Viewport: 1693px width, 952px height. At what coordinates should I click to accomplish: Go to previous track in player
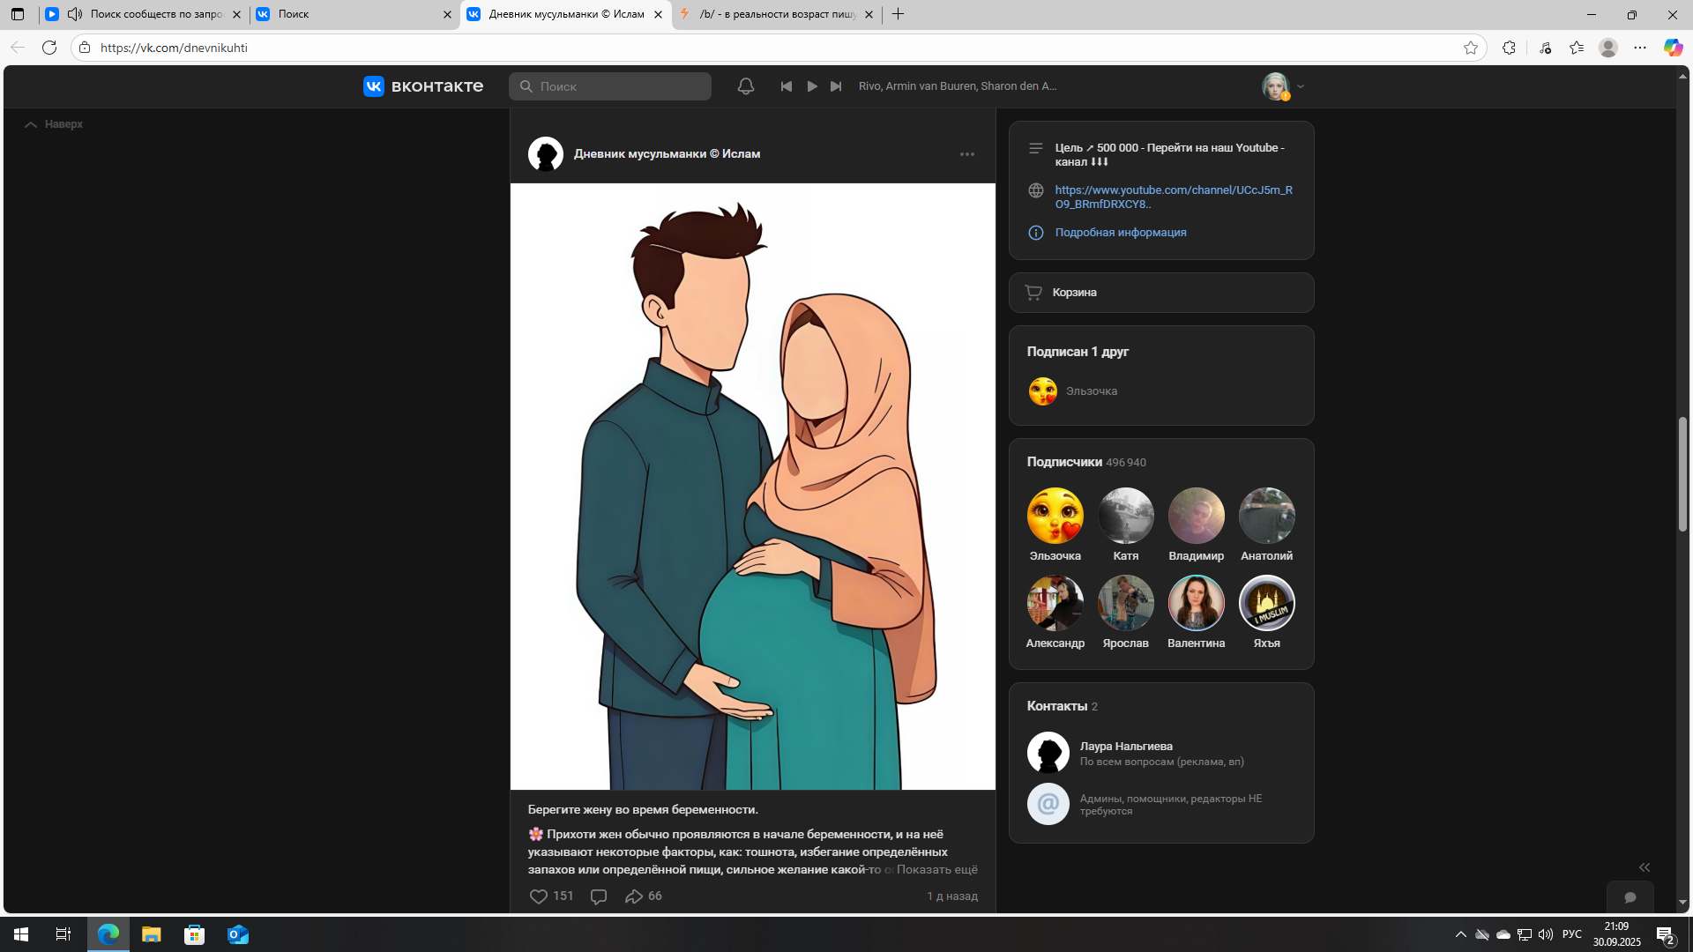[x=787, y=86]
